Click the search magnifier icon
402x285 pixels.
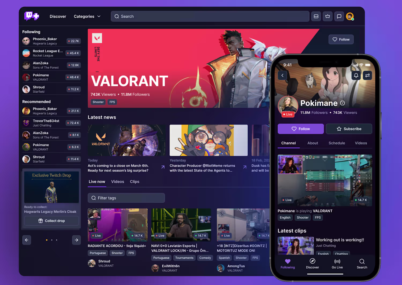click(x=117, y=16)
